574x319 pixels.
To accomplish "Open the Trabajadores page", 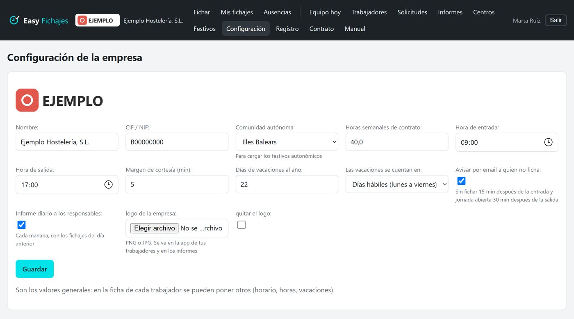I will tap(369, 12).
